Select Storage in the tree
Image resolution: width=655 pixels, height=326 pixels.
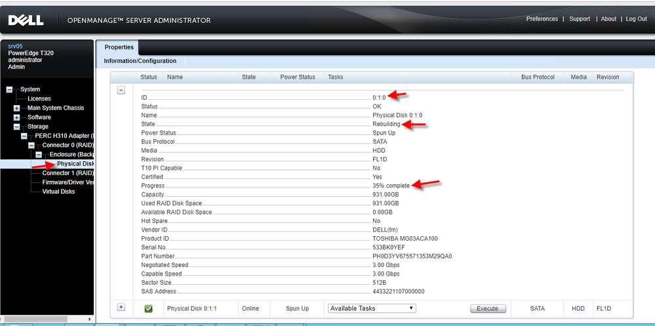coord(38,127)
